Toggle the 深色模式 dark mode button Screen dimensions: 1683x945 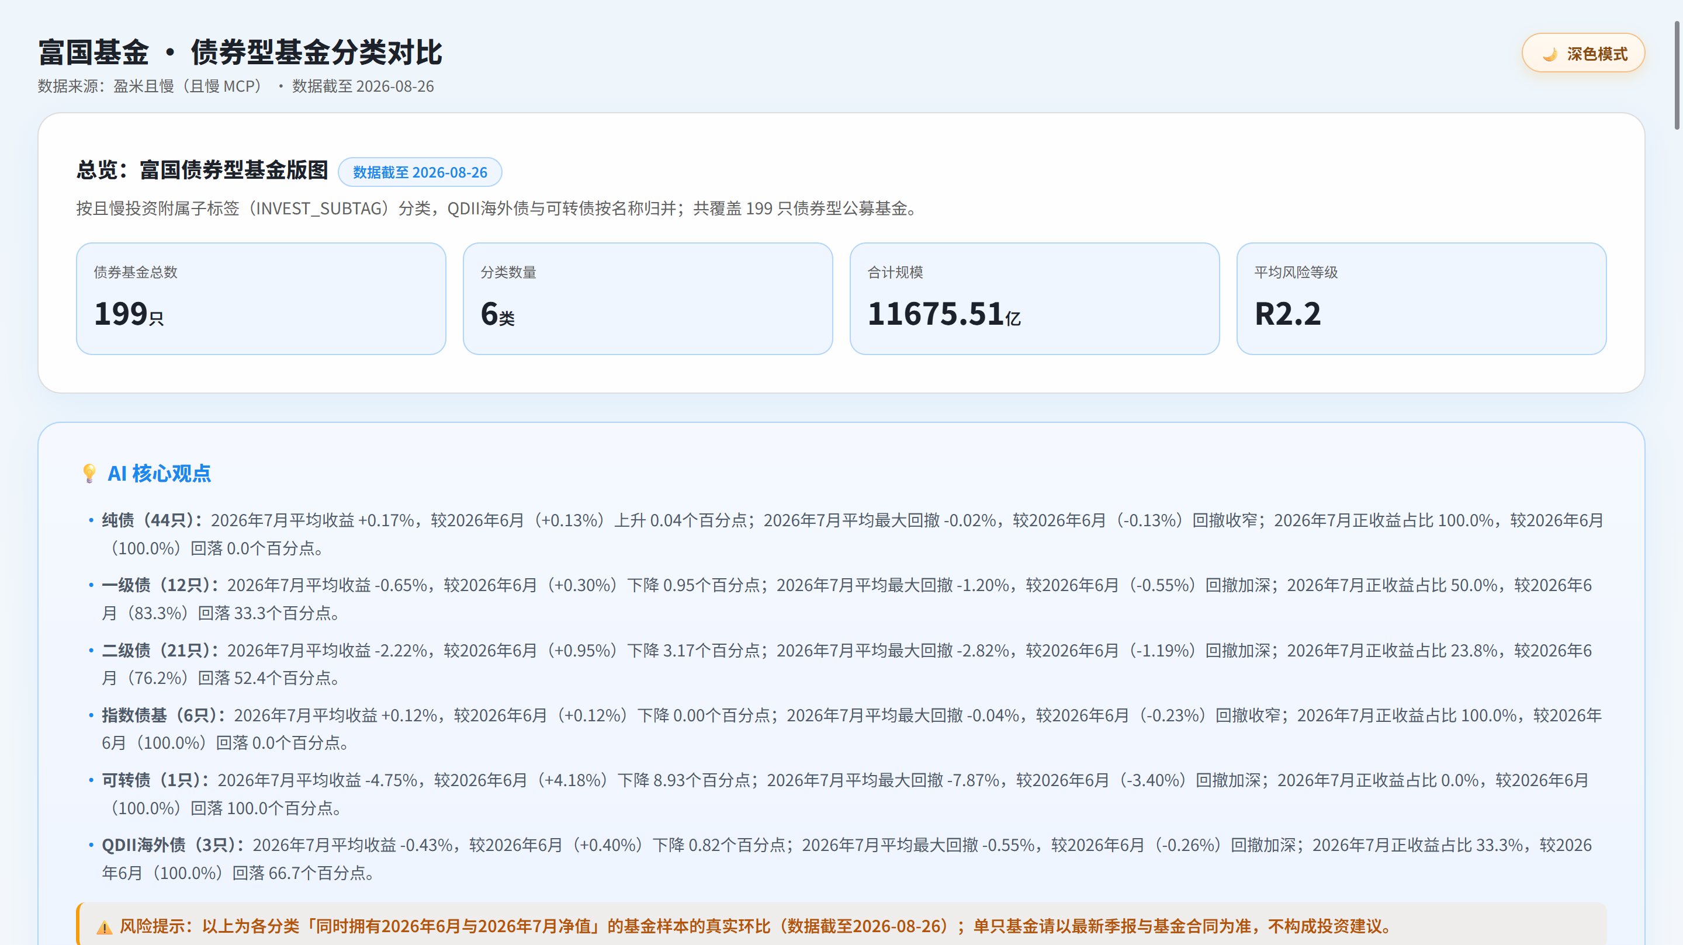point(1582,53)
